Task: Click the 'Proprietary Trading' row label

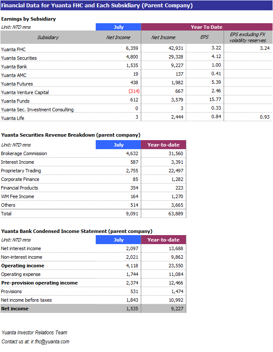Action: [21, 171]
